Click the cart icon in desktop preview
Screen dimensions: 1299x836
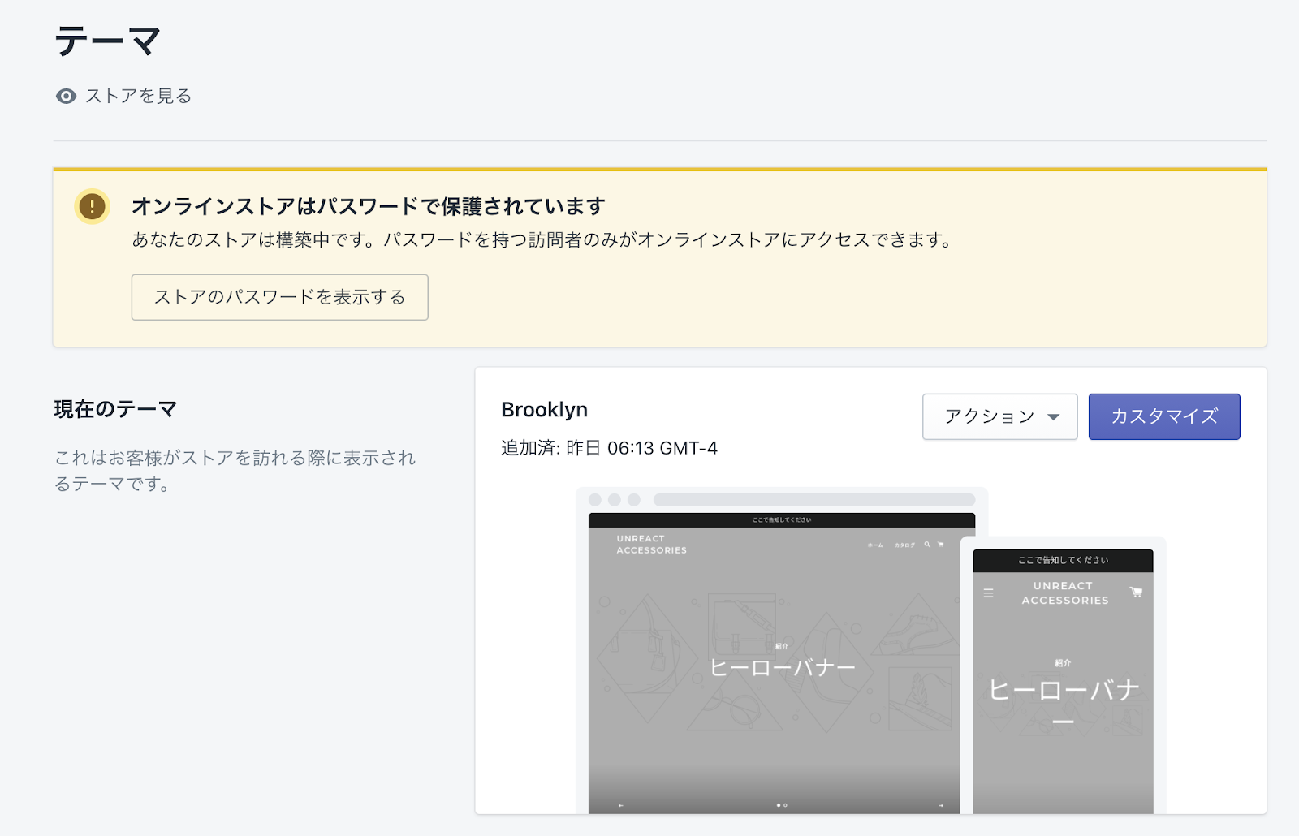(x=941, y=545)
